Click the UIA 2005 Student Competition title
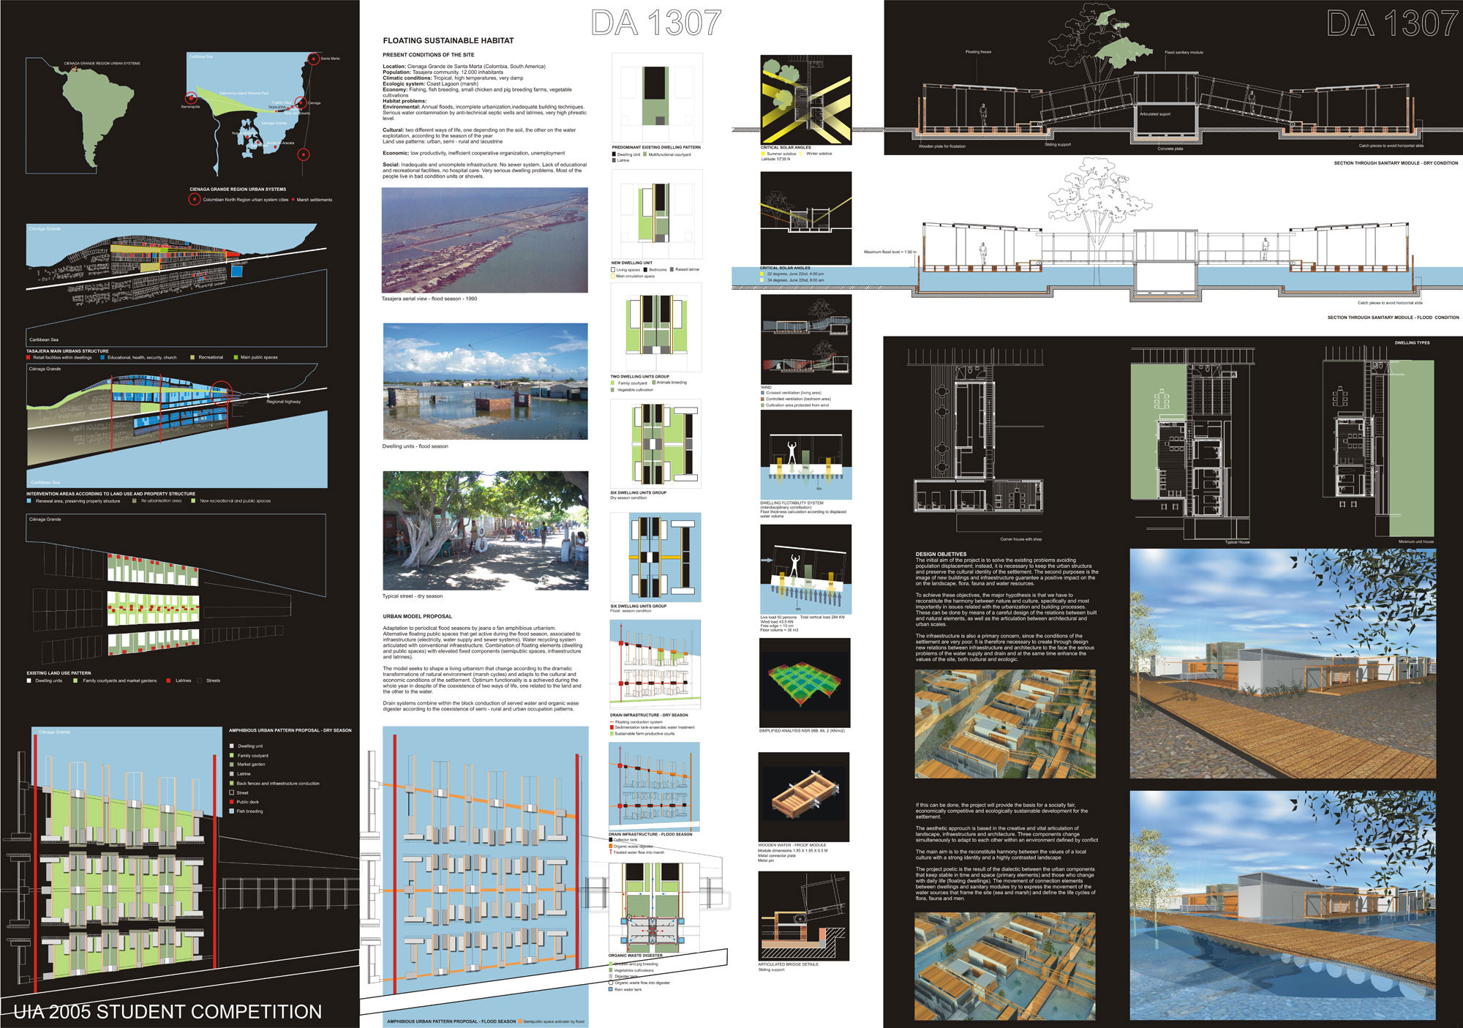Viewport: 1463px width, 1028px height. (168, 1012)
